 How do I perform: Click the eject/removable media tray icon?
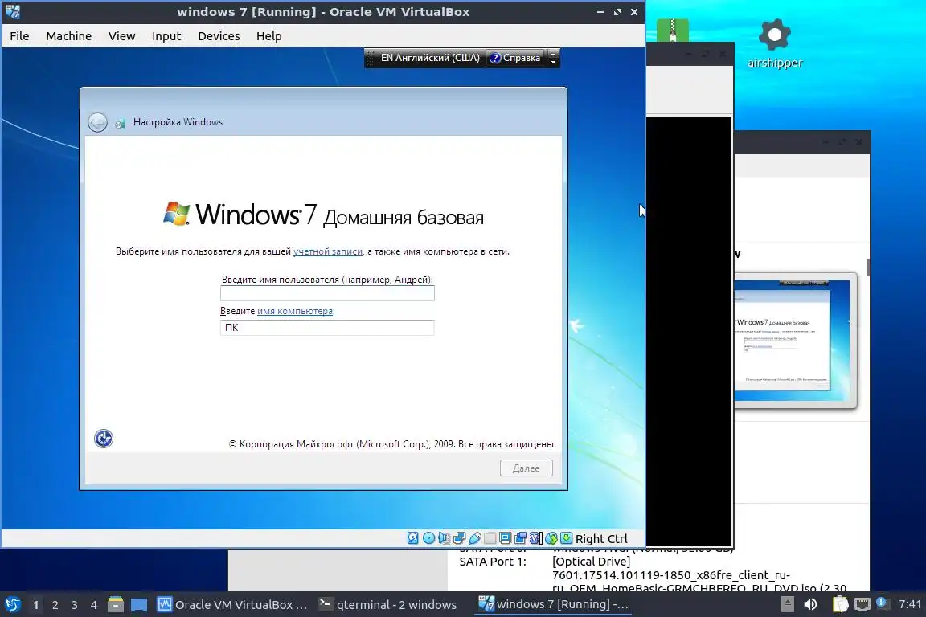tap(788, 604)
